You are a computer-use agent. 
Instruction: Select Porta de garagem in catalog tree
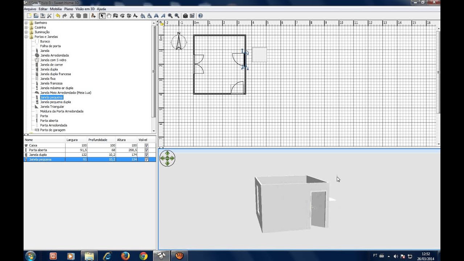click(x=53, y=130)
